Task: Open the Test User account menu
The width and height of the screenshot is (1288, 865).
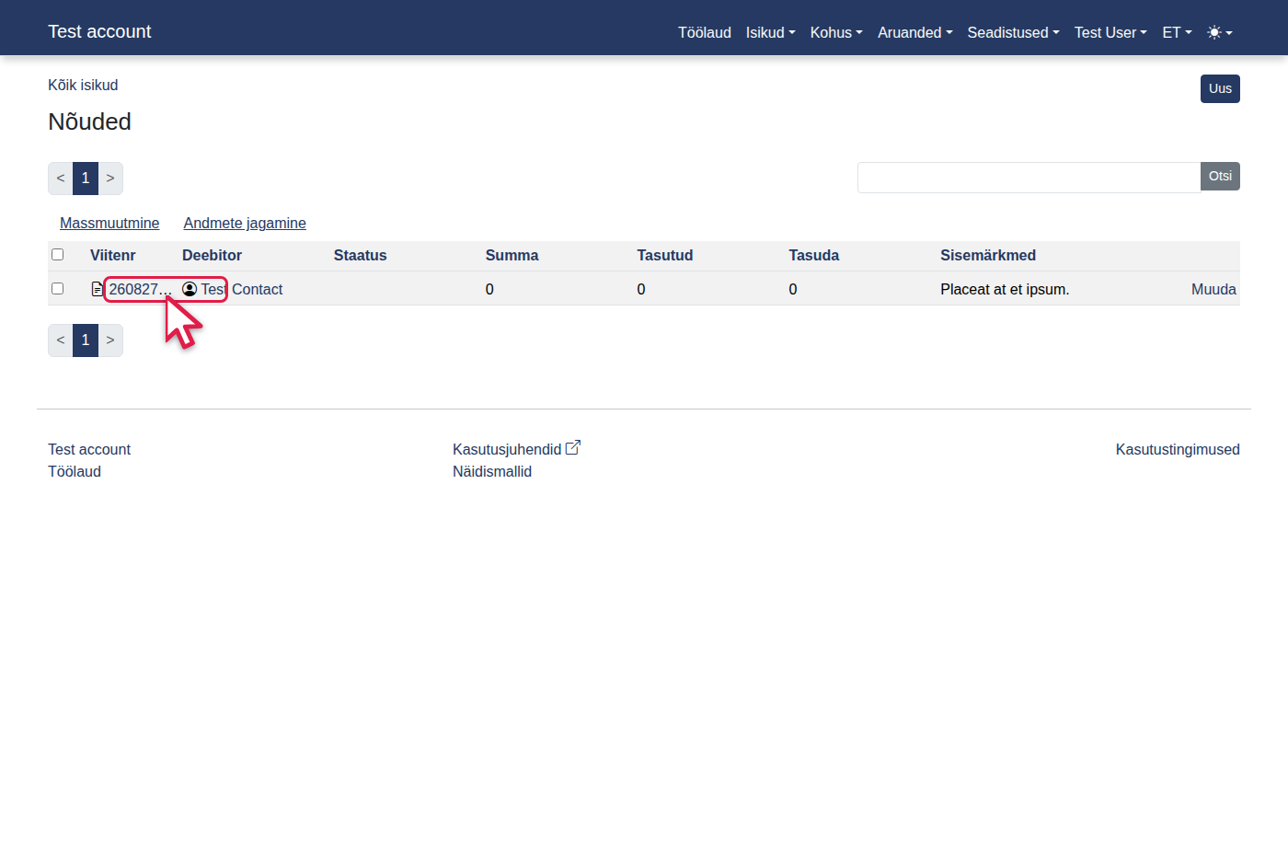Action: 1110,32
